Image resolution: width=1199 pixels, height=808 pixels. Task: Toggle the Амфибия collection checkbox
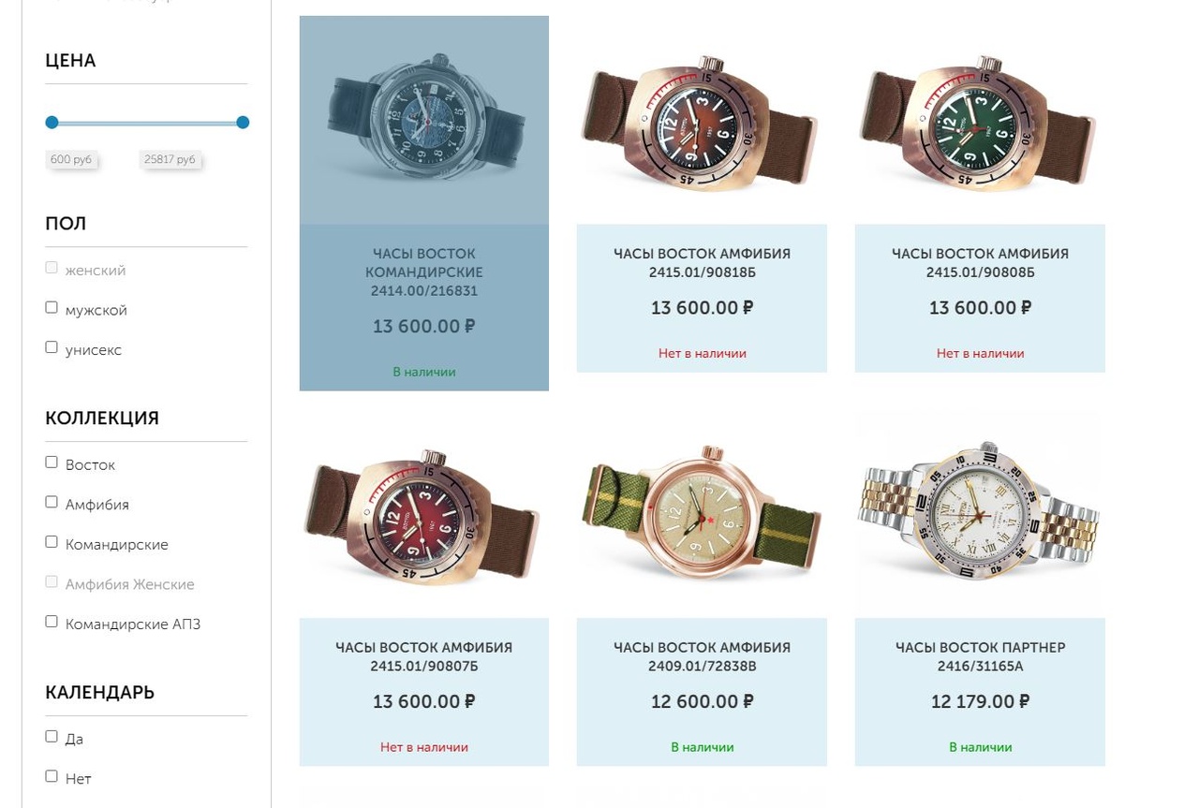tap(52, 502)
